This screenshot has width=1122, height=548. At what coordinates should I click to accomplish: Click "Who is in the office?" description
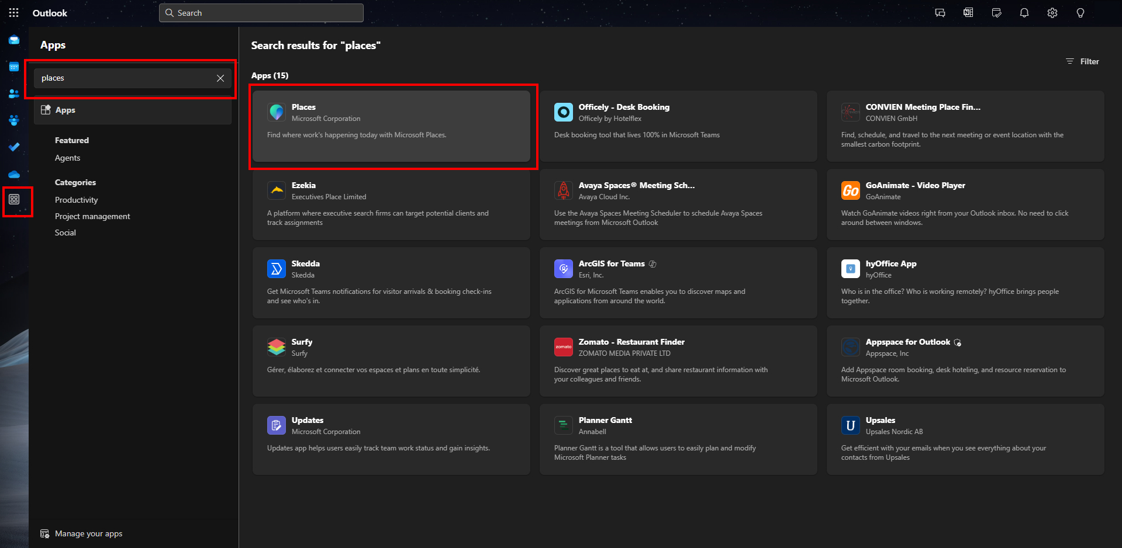[x=950, y=296]
